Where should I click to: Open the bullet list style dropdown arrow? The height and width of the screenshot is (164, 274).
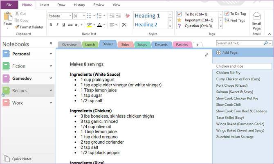(x=94, y=16)
